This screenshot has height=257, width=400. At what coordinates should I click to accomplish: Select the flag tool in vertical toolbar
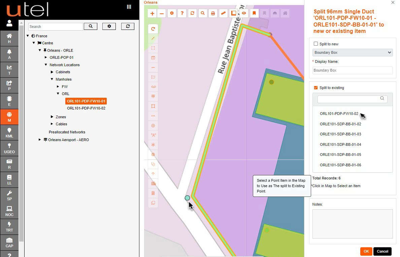[153, 77]
